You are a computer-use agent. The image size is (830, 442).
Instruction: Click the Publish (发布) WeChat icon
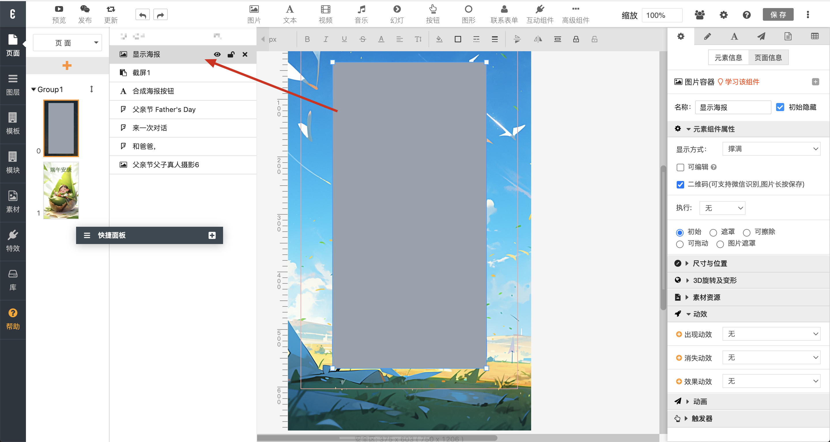click(85, 9)
